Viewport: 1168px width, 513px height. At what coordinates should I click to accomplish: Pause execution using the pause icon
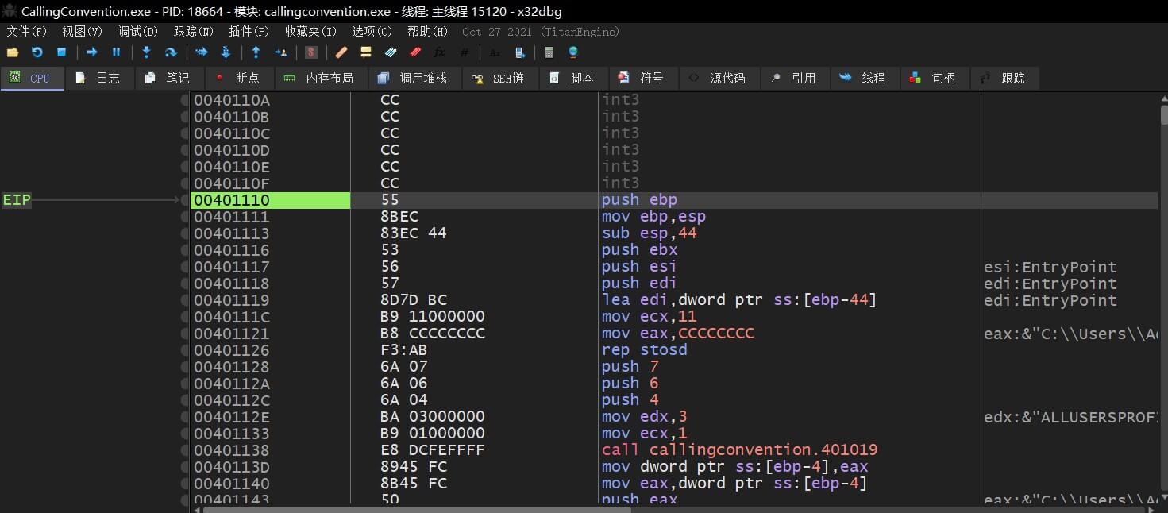(x=116, y=52)
